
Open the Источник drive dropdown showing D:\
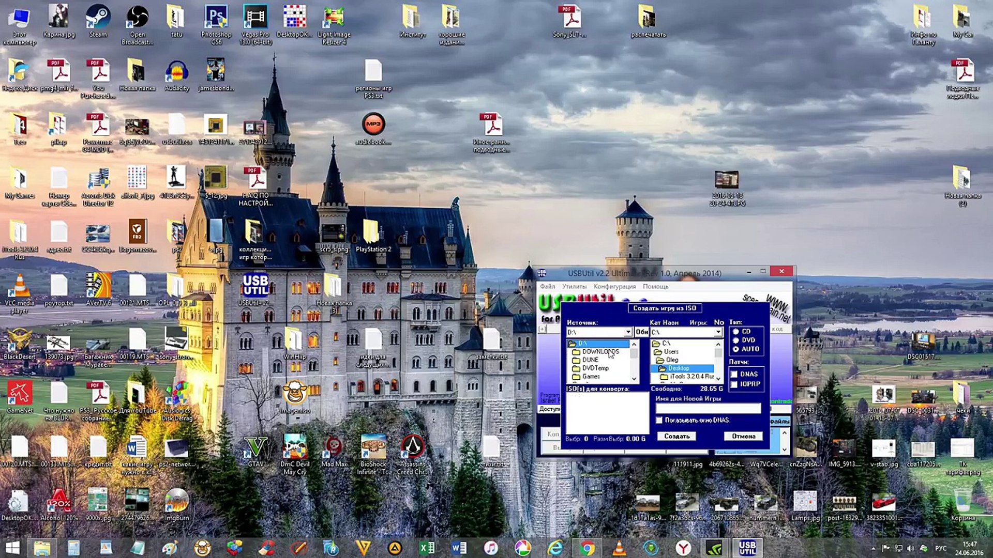628,332
